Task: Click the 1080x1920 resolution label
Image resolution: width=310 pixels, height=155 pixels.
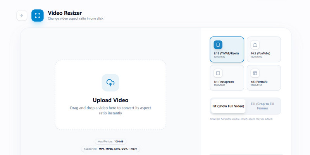Action: pyautogui.click(x=219, y=57)
